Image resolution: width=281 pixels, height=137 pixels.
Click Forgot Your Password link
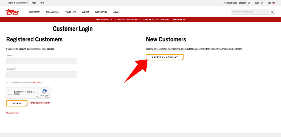(40, 103)
